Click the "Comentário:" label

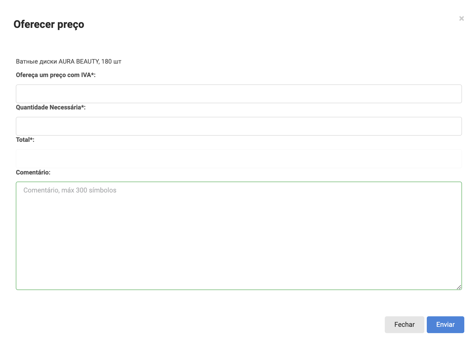click(33, 172)
